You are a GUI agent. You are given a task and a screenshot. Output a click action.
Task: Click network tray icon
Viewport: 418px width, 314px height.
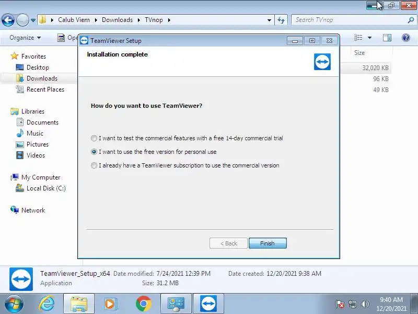[x=353, y=304]
